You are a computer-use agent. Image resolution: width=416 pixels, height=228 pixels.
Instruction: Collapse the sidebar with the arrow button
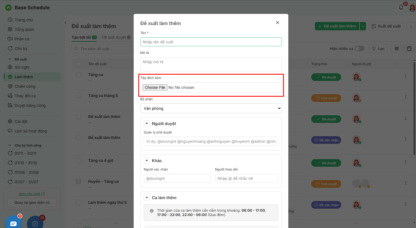(x=65, y=23)
